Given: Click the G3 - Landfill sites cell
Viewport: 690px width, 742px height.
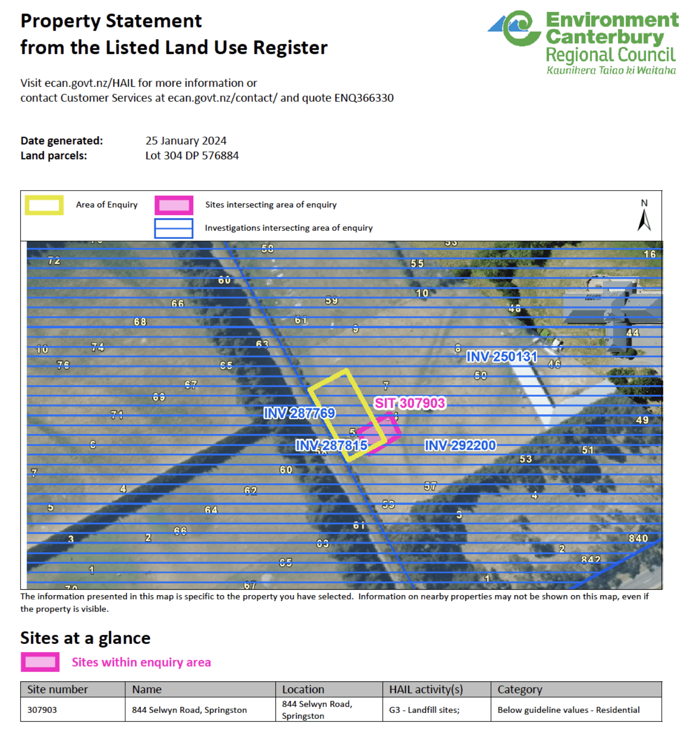Looking at the screenshot, I should 424,709.
